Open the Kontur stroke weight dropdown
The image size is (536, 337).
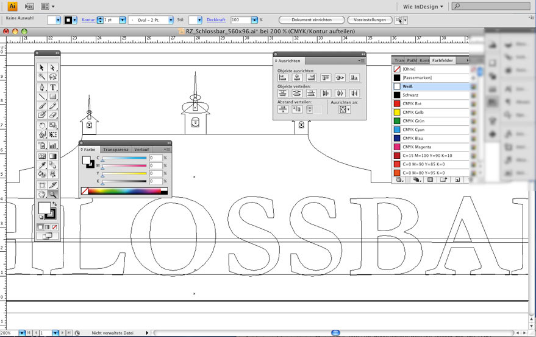coord(123,20)
